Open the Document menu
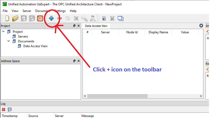 (42, 11)
